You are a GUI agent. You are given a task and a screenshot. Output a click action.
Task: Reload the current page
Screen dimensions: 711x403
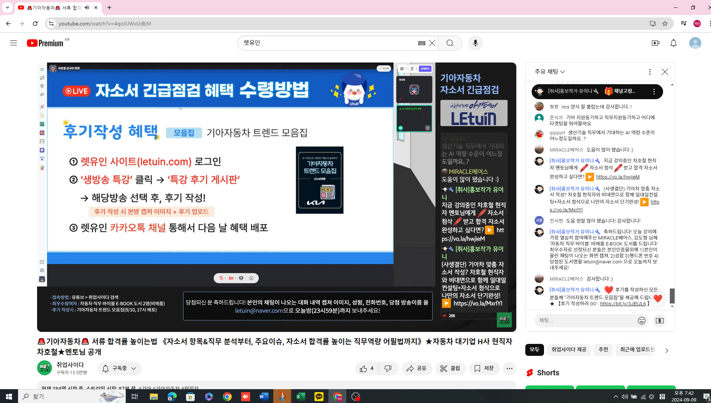tap(35, 24)
